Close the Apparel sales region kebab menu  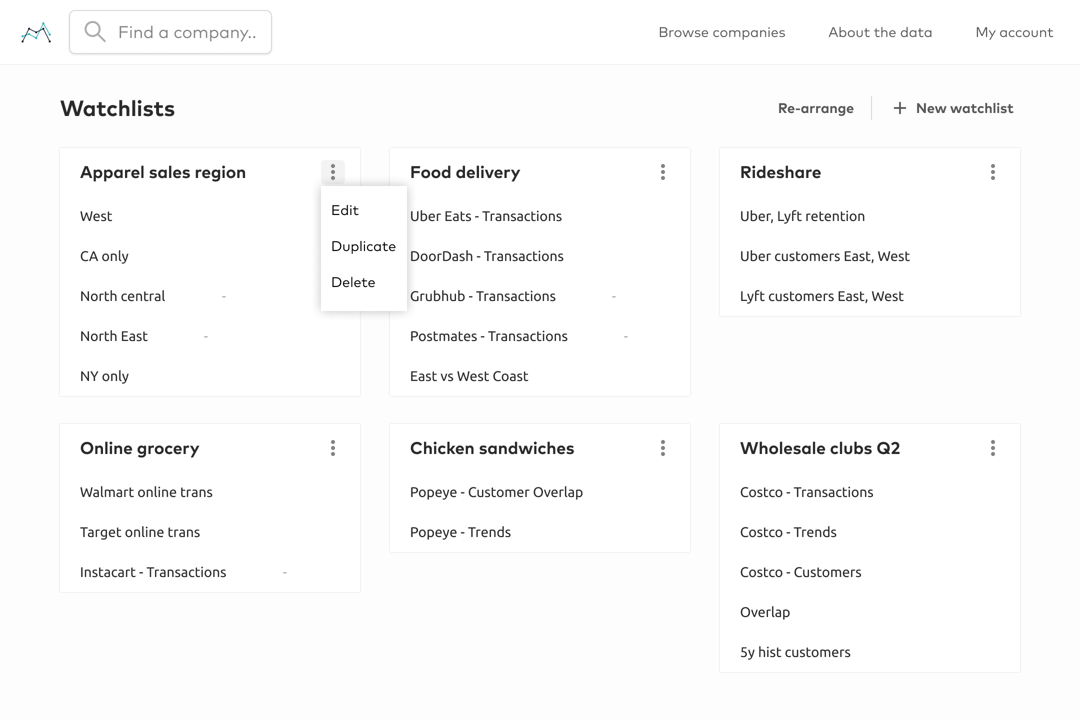pyautogui.click(x=333, y=172)
